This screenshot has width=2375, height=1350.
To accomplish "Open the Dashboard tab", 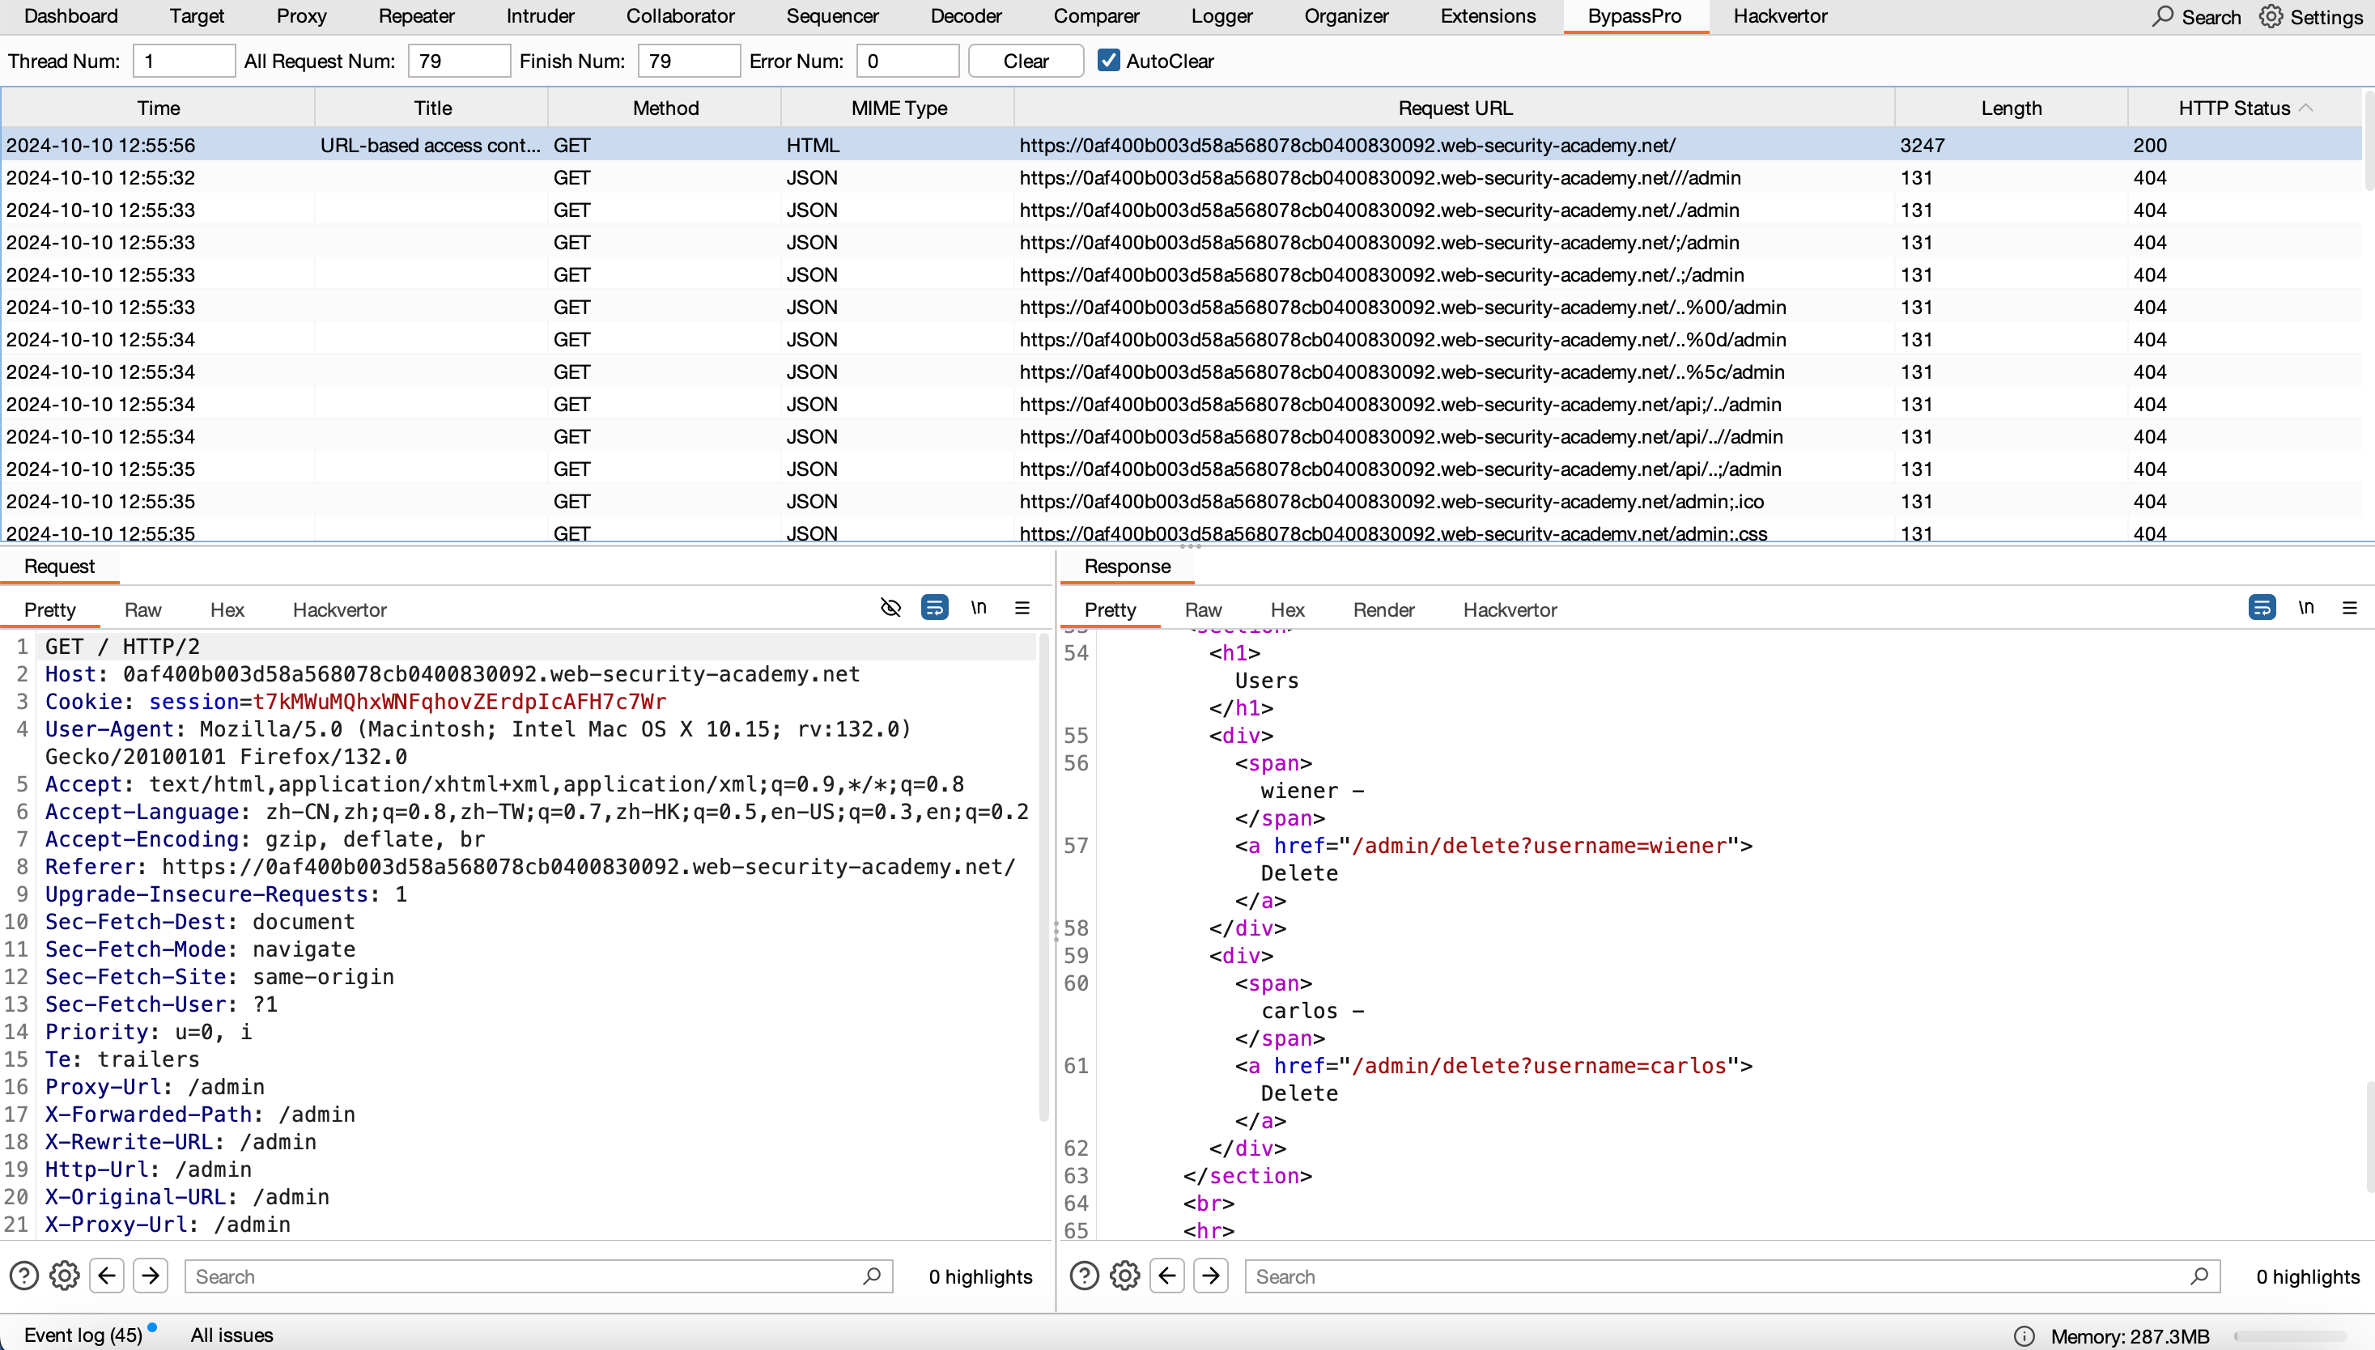I will click(70, 15).
